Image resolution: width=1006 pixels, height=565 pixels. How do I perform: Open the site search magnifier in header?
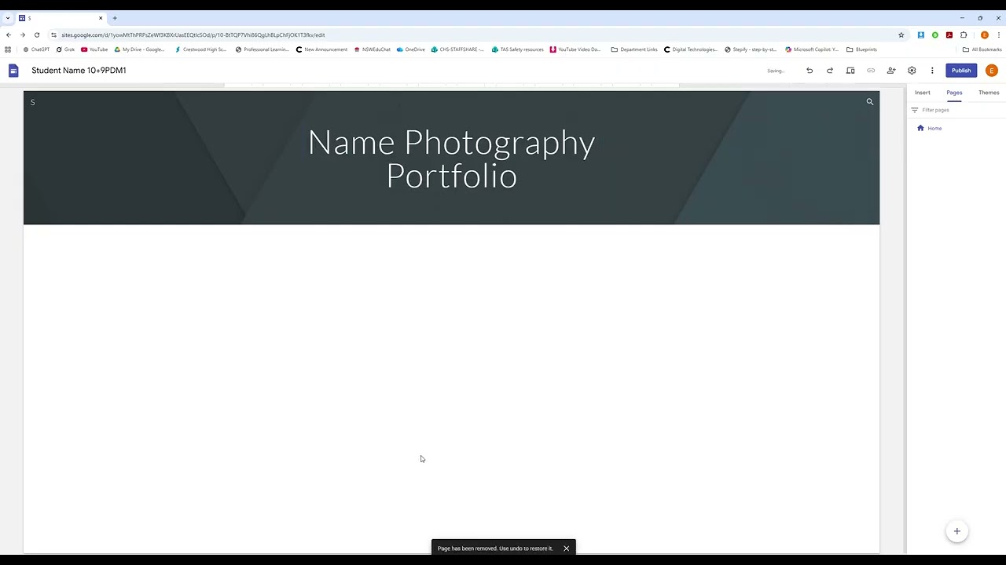coord(870,102)
